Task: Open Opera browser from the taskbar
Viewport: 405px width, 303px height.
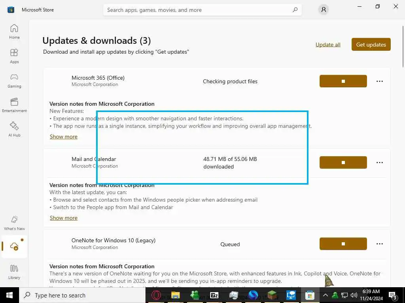Action: [x=156, y=295]
